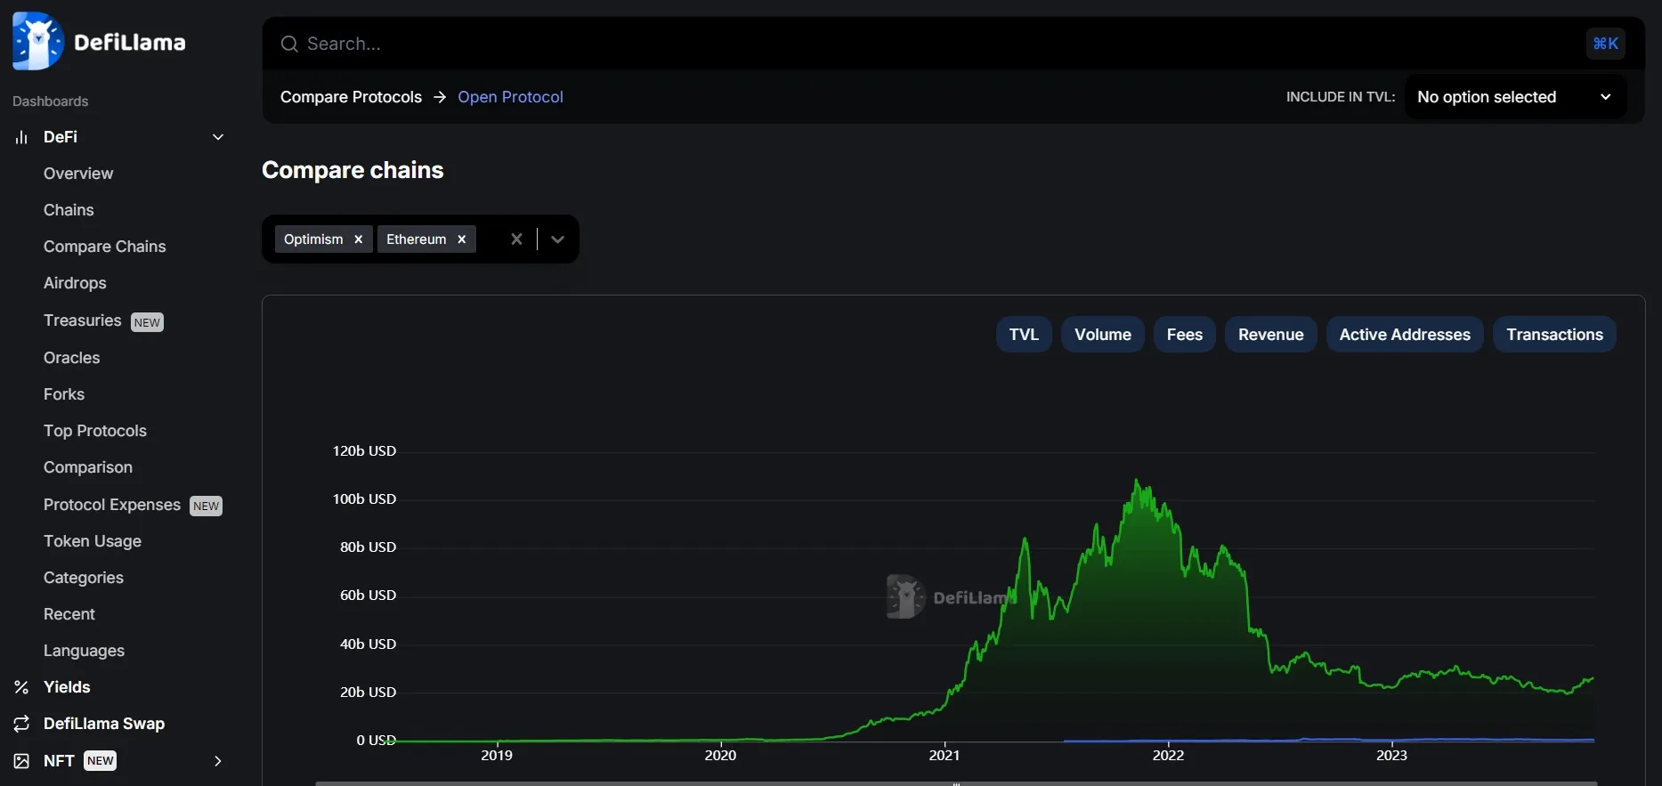1662x786 pixels.
Task: Open the Include in TVL dropdown
Action: [x=1515, y=97]
